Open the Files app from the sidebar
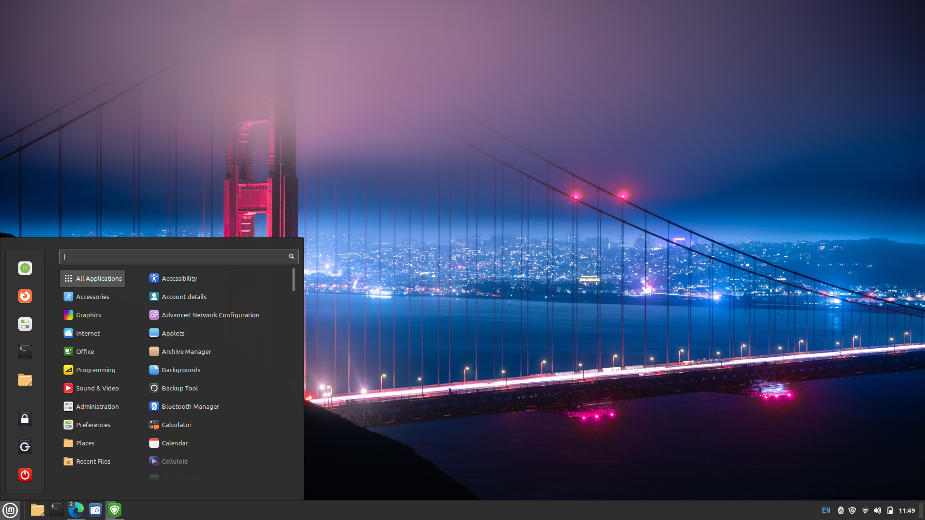Image resolution: width=925 pixels, height=520 pixels. tap(25, 380)
